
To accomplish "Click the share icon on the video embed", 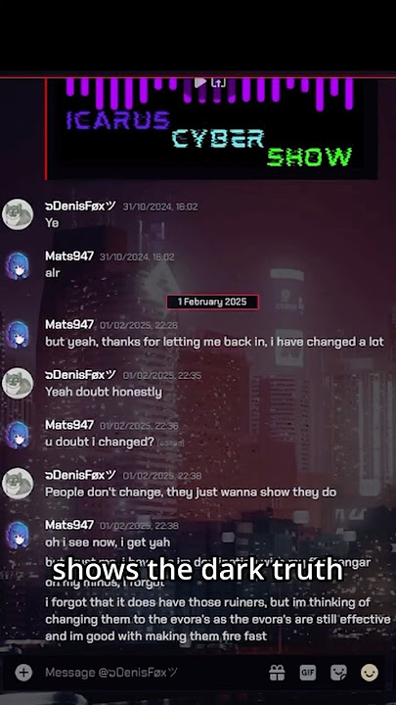I will [218, 82].
